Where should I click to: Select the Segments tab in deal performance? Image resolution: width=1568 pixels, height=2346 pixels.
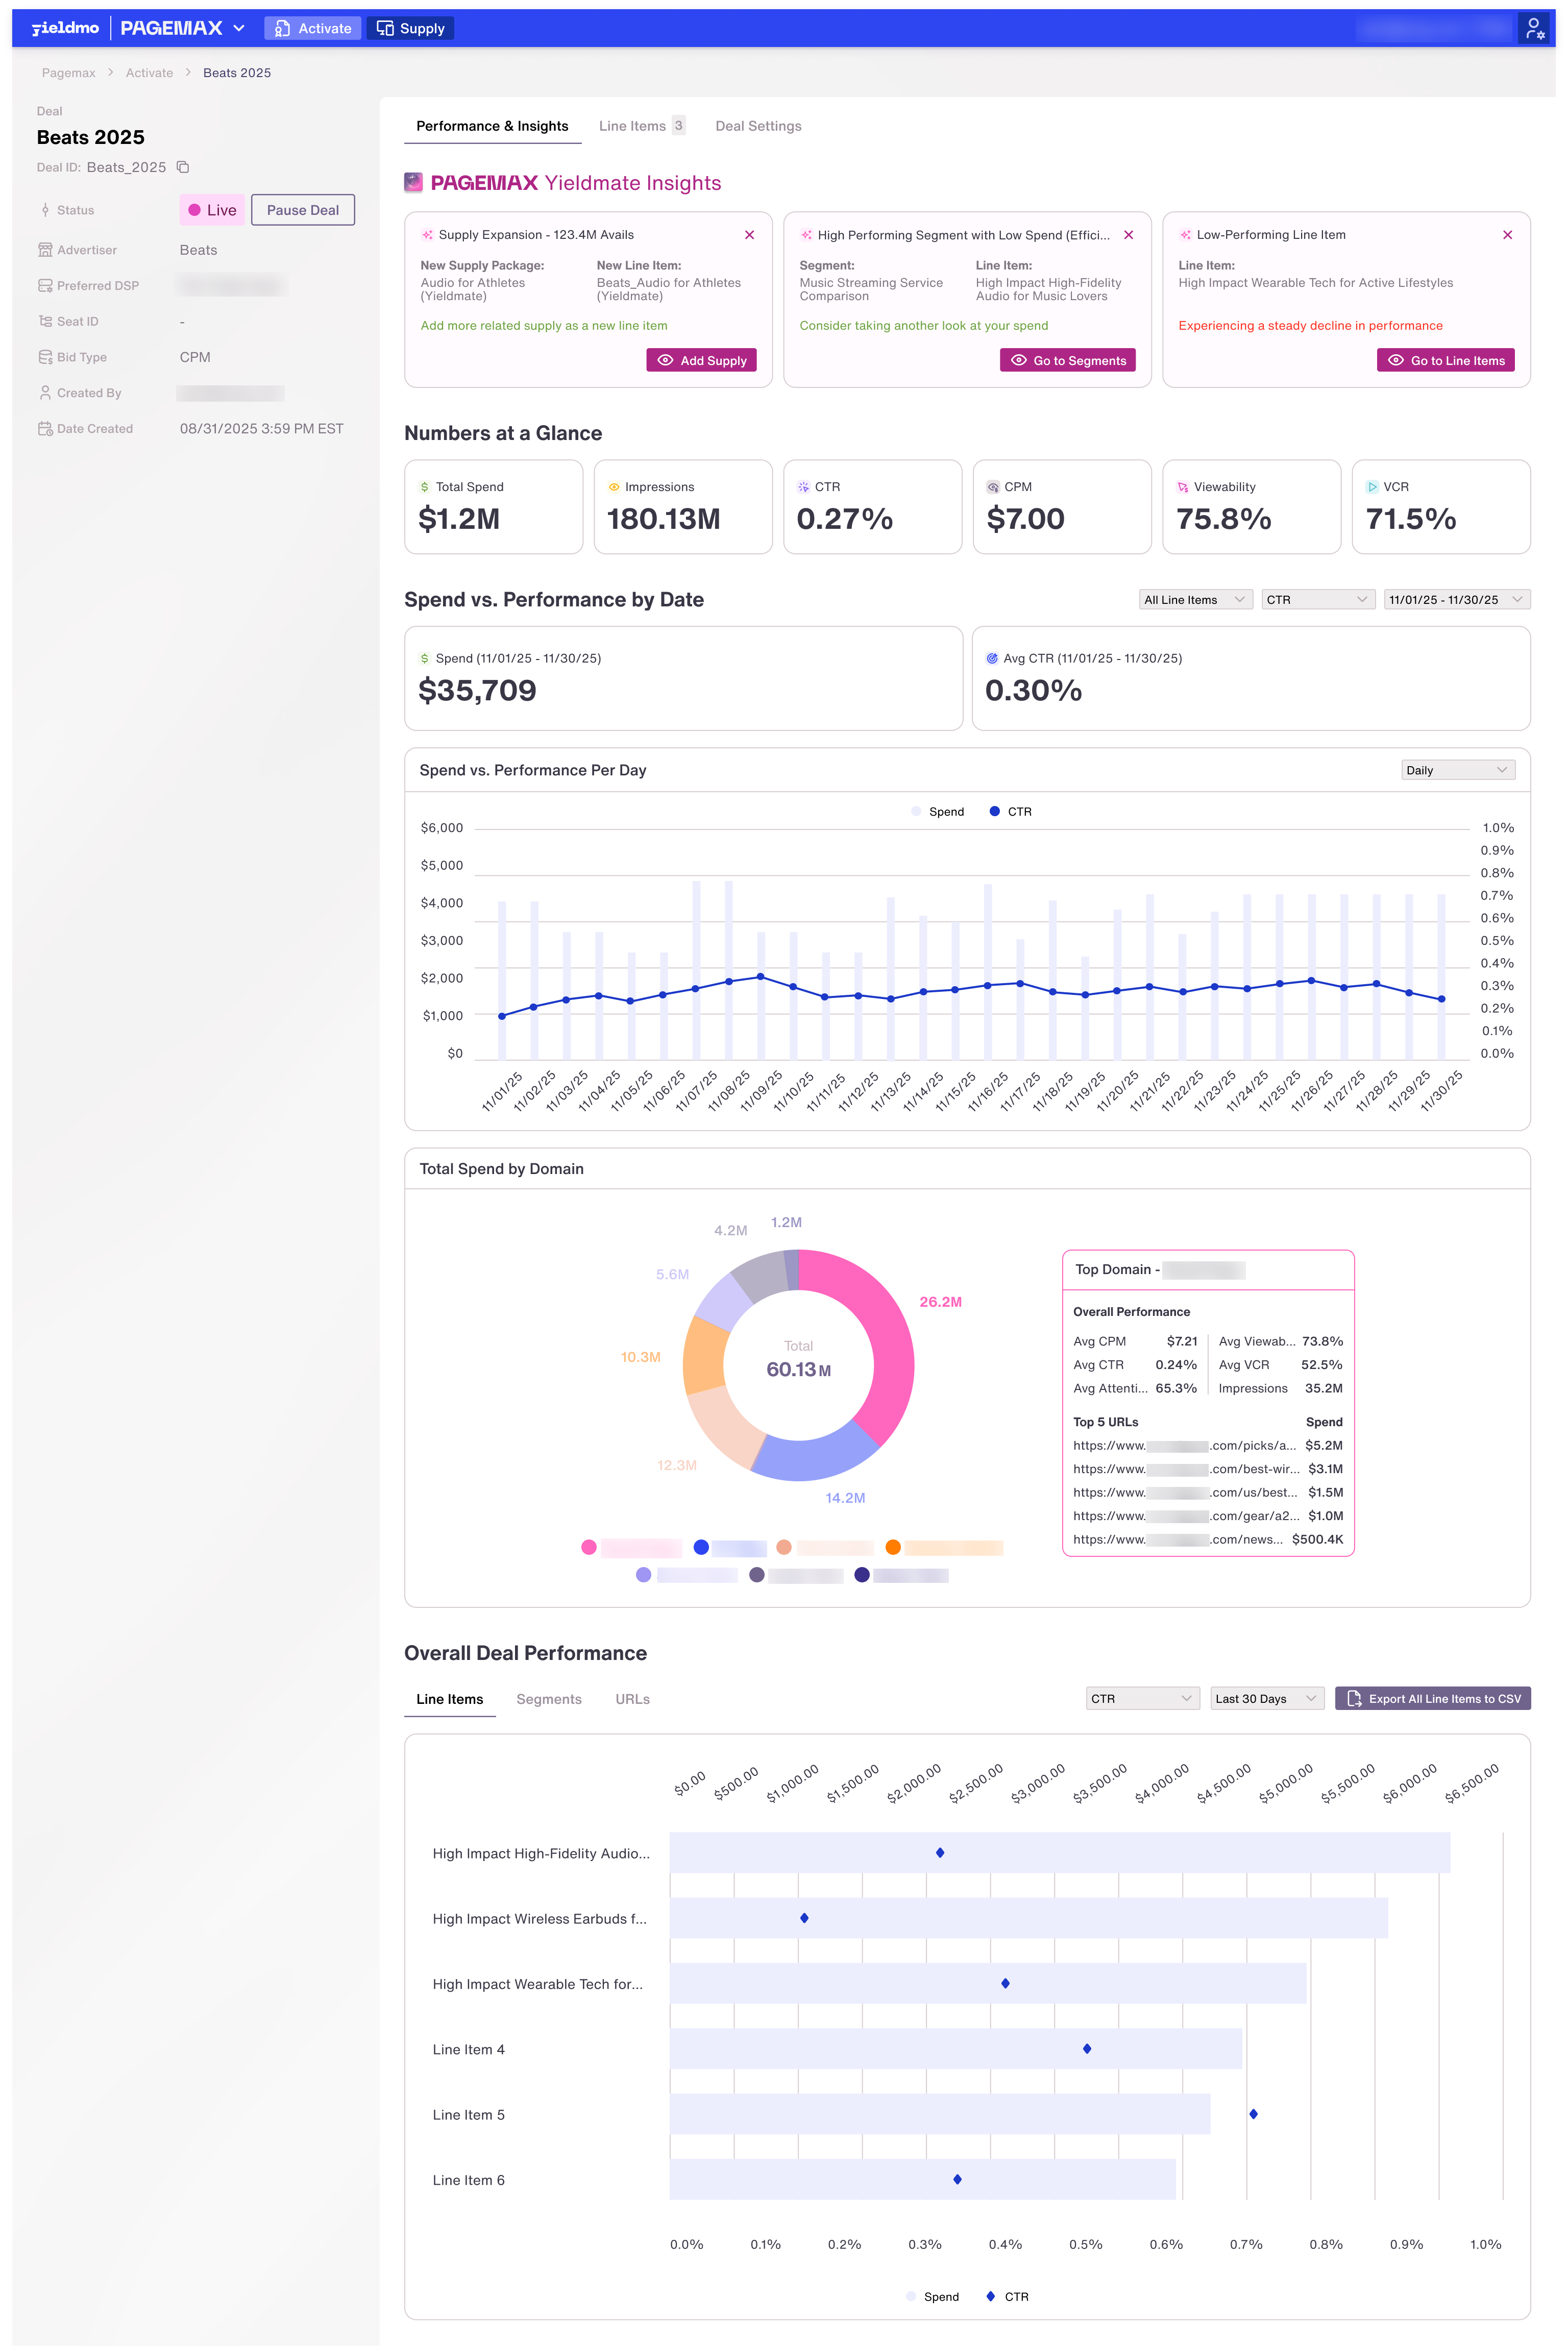tap(548, 1699)
